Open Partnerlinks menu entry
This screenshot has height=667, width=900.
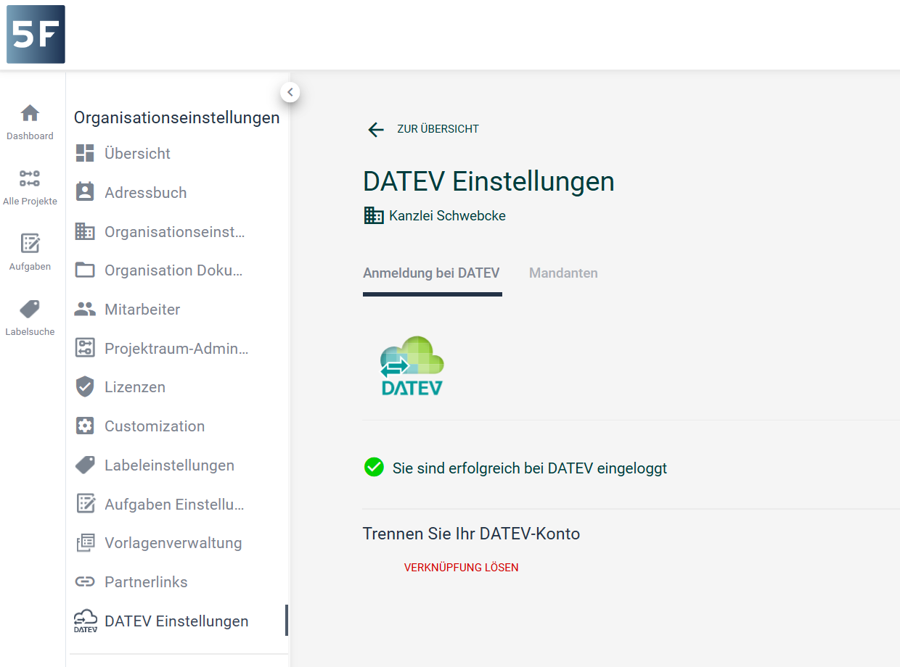click(146, 582)
